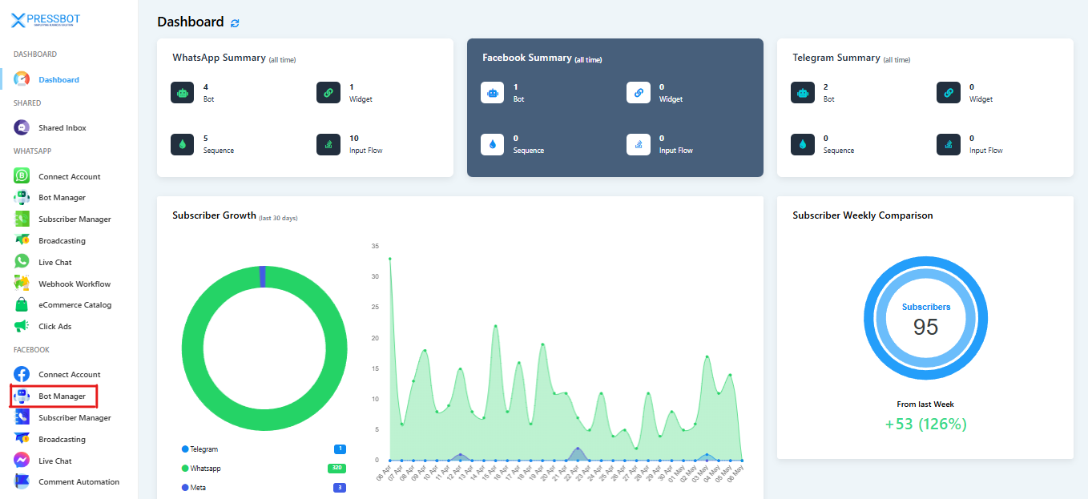
Task: Open Facebook Subscriber Manager
Action: (x=75, y=418)
